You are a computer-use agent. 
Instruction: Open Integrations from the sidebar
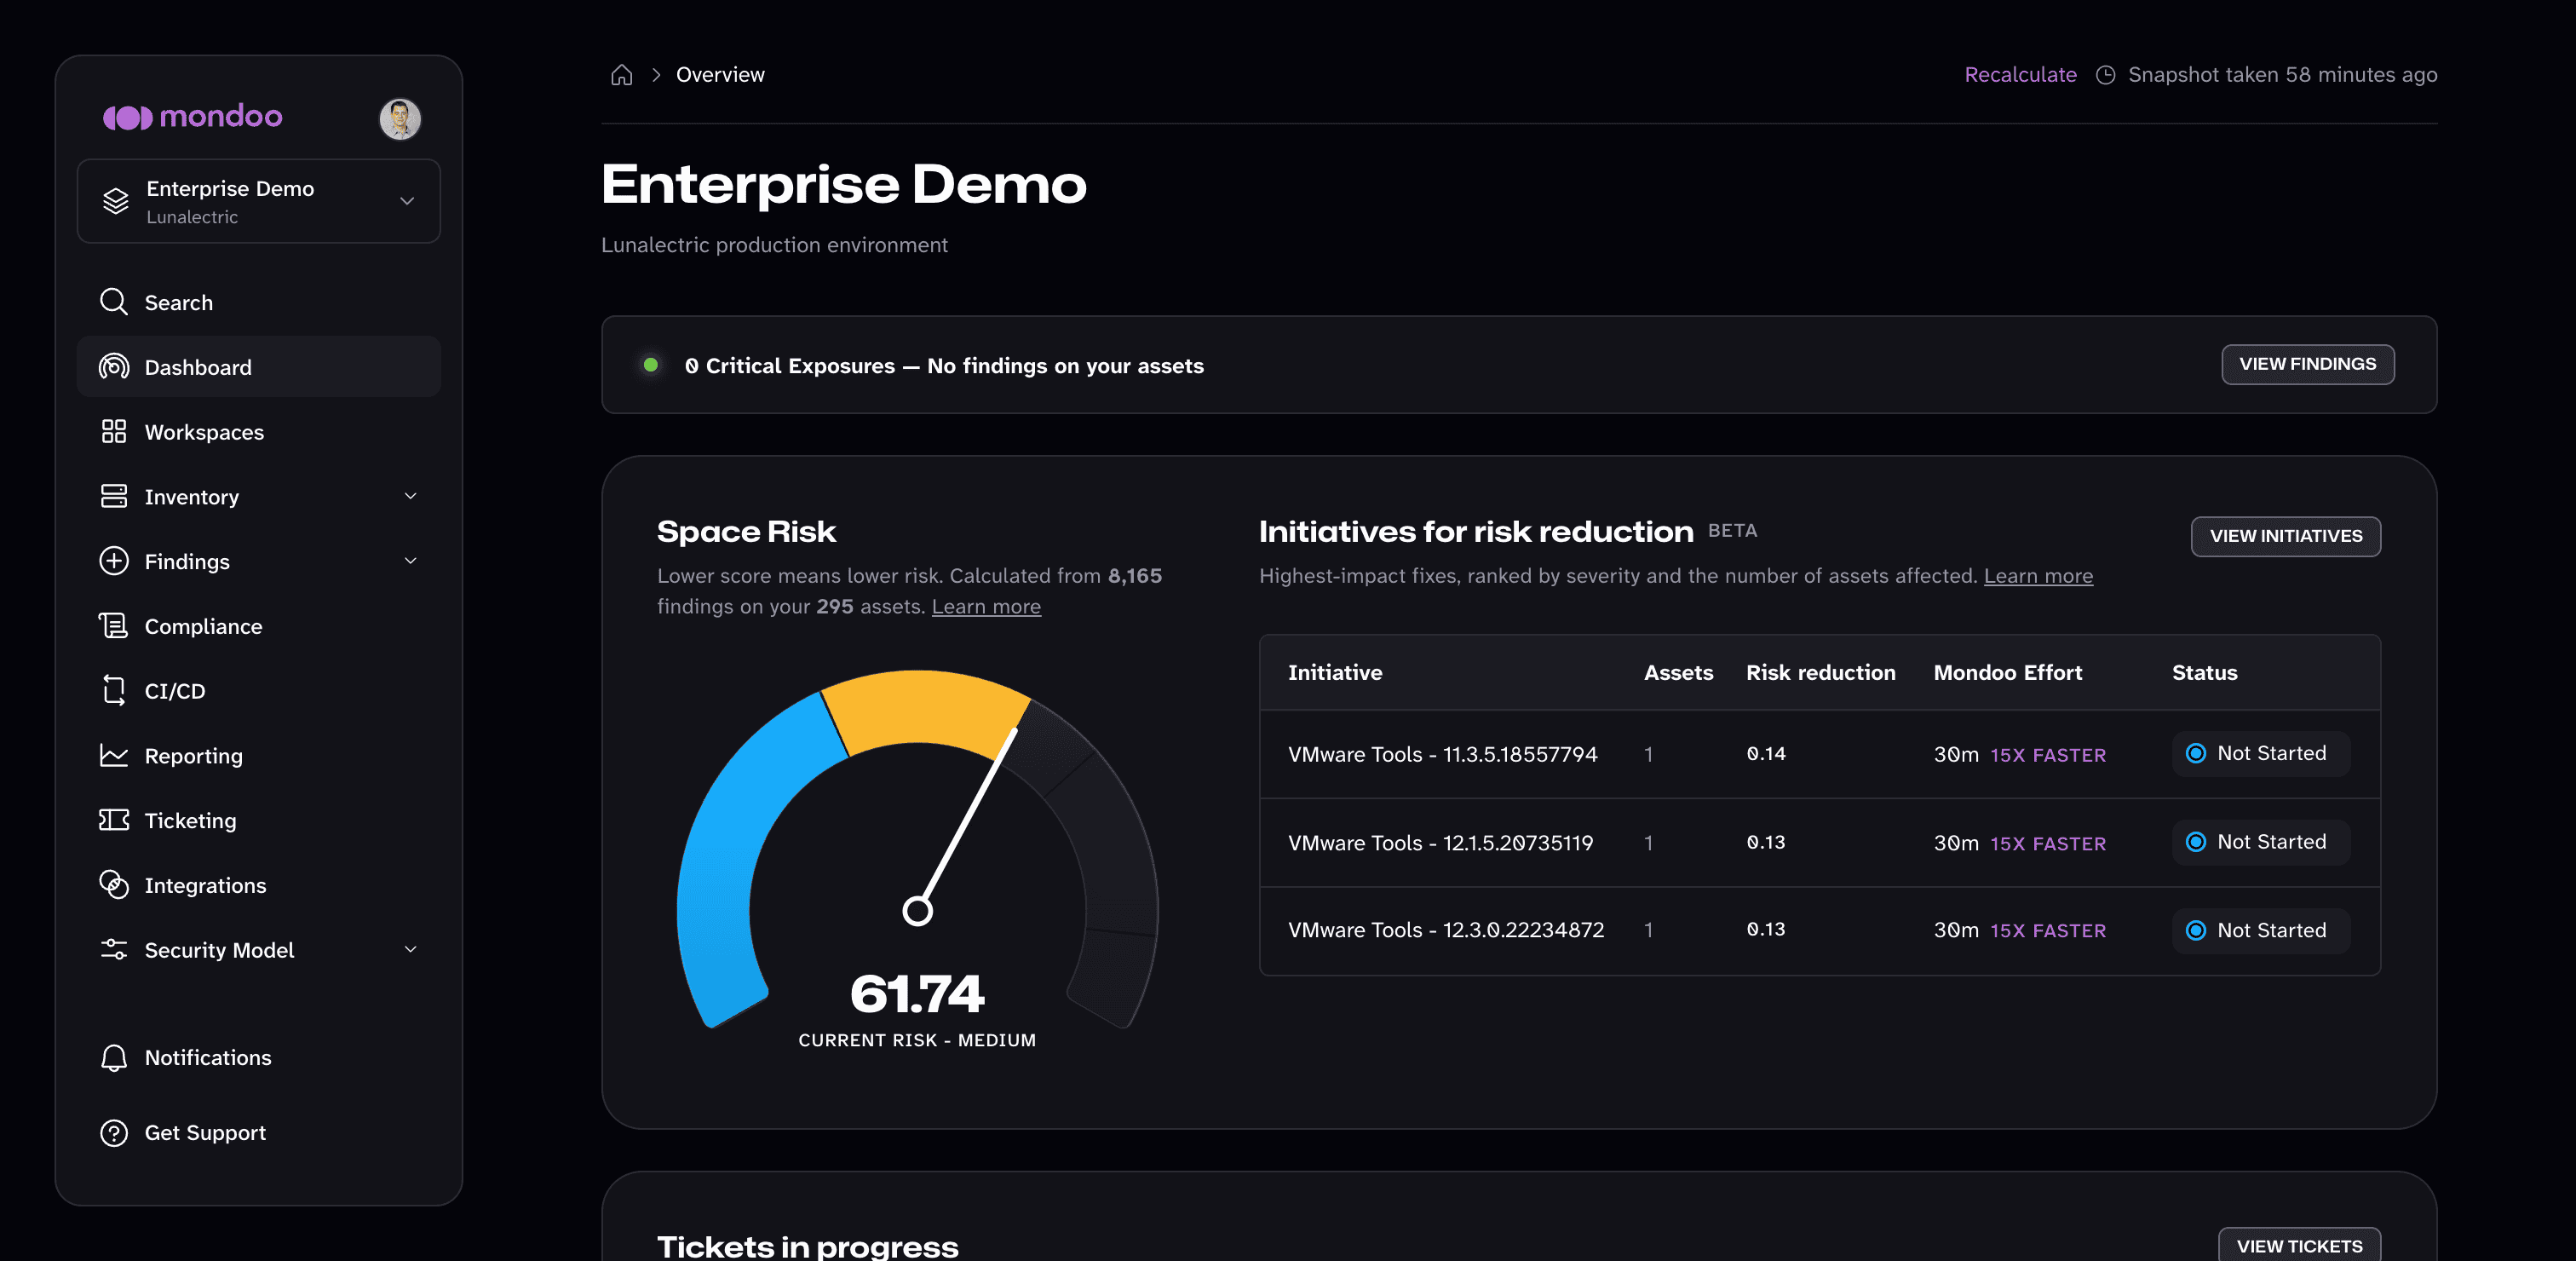259,885
